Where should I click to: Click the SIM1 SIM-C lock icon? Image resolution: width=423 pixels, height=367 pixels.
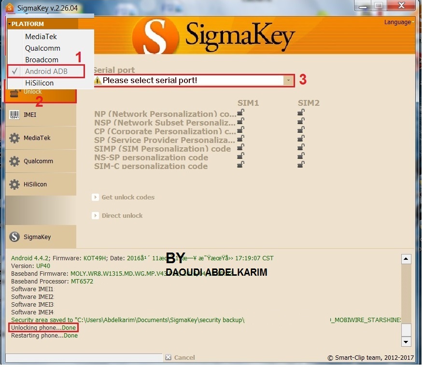(240, 164)
